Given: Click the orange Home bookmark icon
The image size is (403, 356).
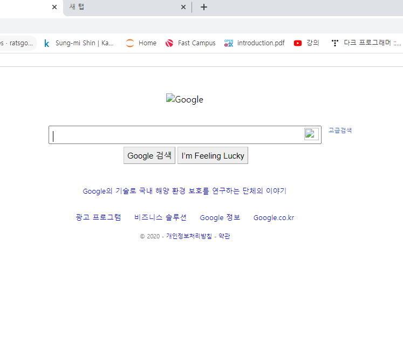Looking at the screenshot, I should click(130, 43).
